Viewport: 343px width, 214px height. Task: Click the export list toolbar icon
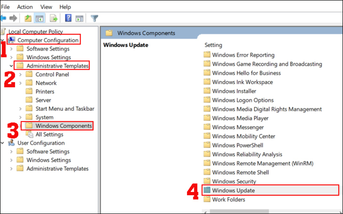(x=54, y=18)
